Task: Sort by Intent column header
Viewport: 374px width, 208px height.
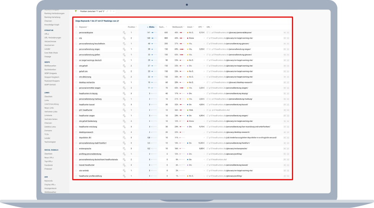Action: 190,27
